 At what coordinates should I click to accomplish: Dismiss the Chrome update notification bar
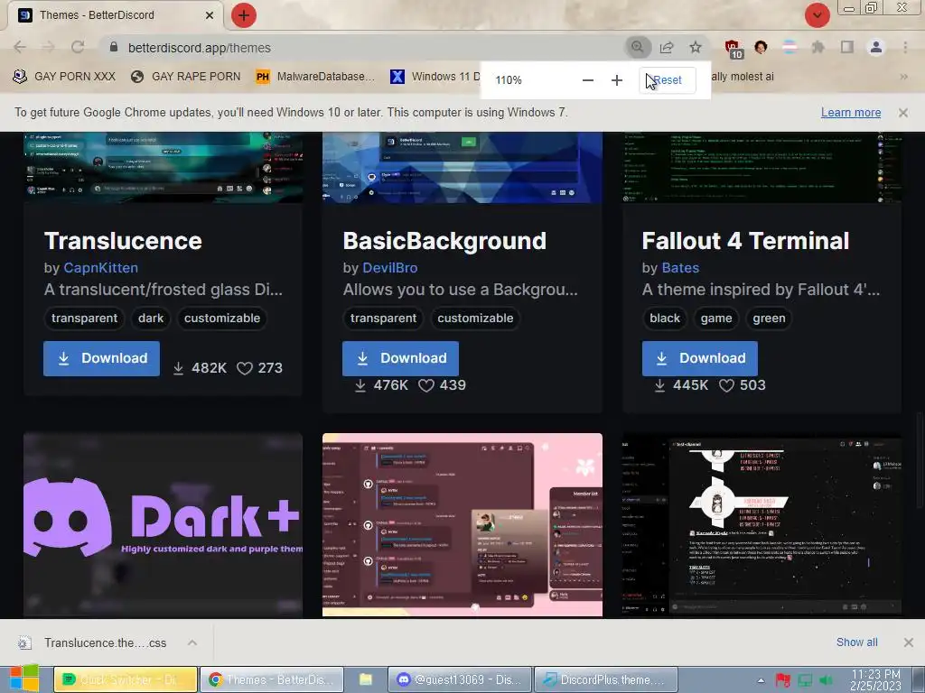point(903,113)
